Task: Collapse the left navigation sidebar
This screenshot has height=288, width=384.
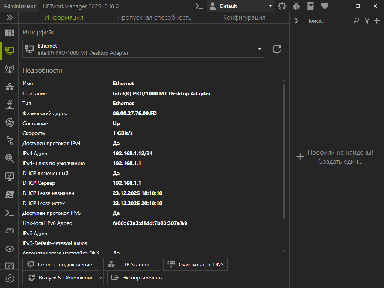Action: 9,17
